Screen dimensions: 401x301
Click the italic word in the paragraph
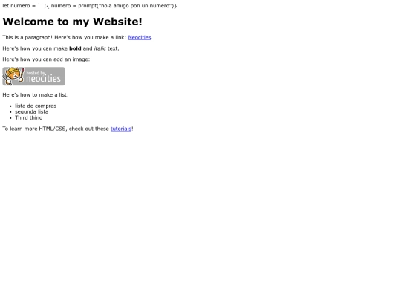coord(100,48)
